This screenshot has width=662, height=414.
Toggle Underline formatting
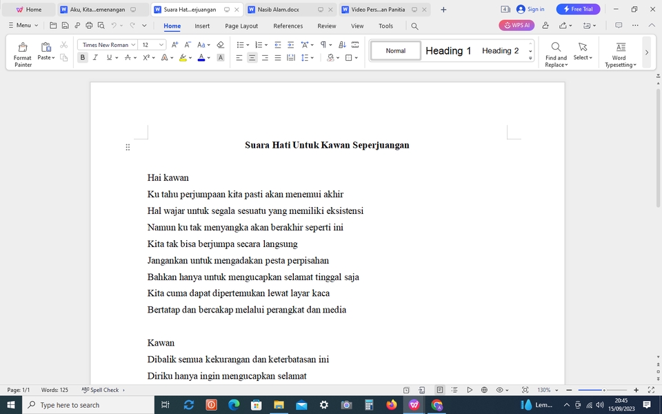(x=109, y=57)
